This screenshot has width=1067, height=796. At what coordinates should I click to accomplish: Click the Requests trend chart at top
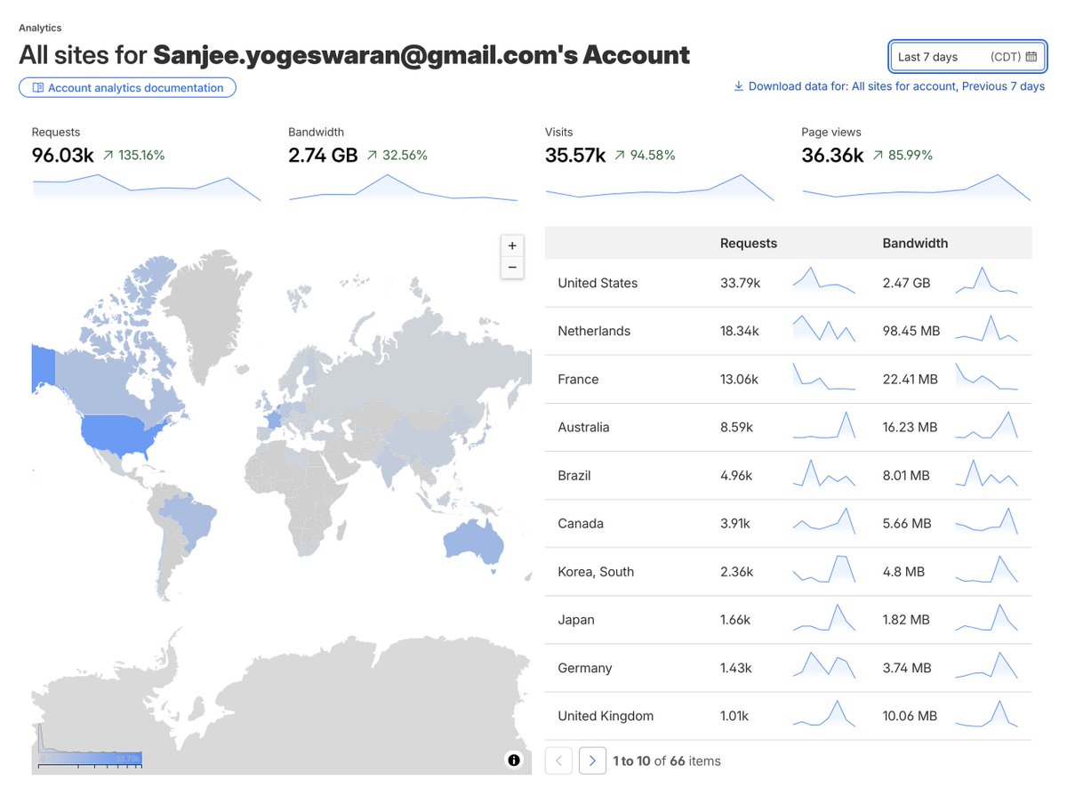[147, 187]
